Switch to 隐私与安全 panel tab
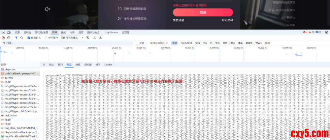330x140 pixels. [x=93, y=32]
